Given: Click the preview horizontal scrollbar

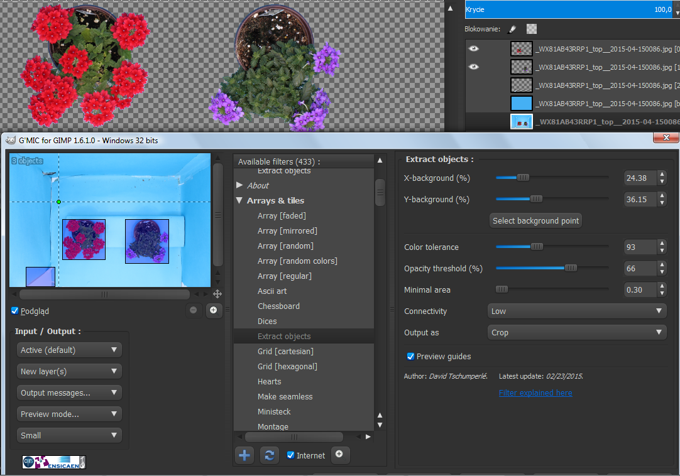Looking at the screenshot, I should pos(104,295).
